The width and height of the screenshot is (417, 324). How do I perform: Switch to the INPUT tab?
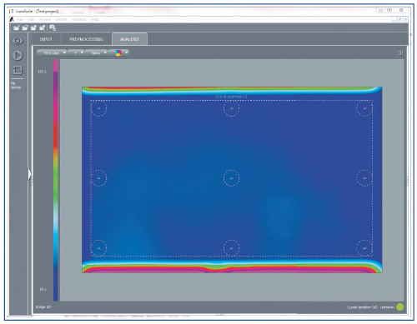click(x=46, y=39)
